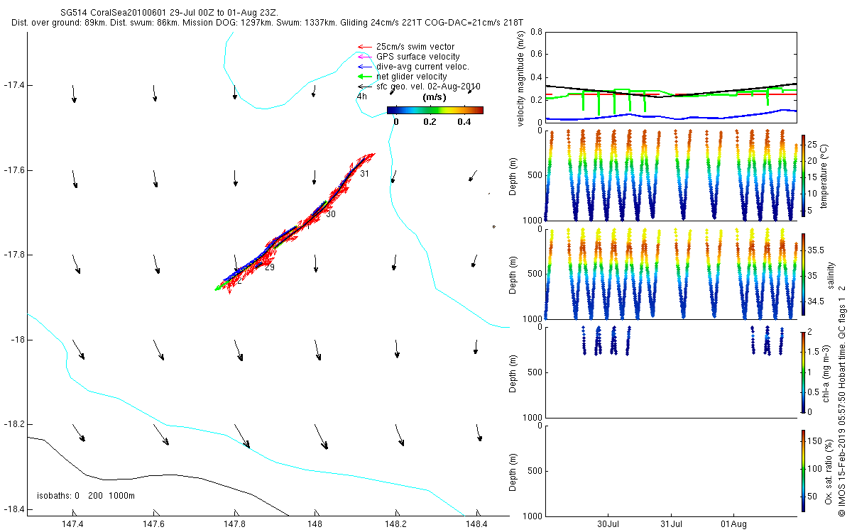Click the 'velocity magnitude (m/s)' axis label
The height and width of the screenshot is (532, 852).
(522, 79)
